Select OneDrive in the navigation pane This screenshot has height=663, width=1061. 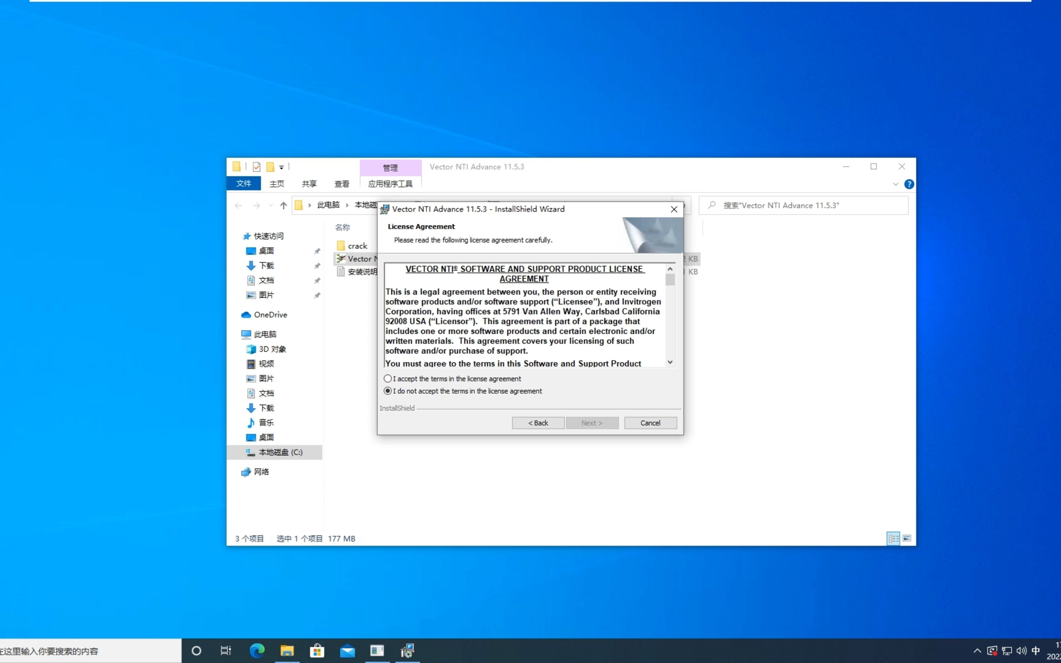[270, 314]
